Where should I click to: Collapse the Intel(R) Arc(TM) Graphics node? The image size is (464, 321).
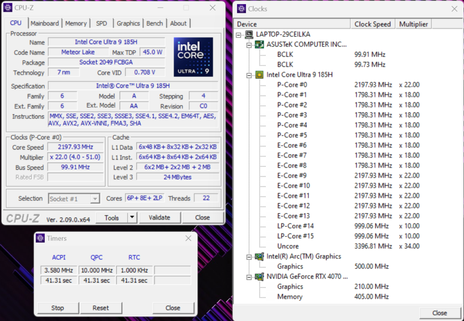click(249, 257)
